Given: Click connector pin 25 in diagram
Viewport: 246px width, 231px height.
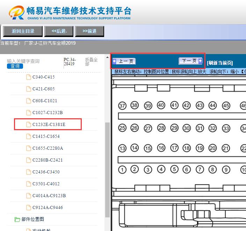Looking at the screenshot, I should [122, 128].
